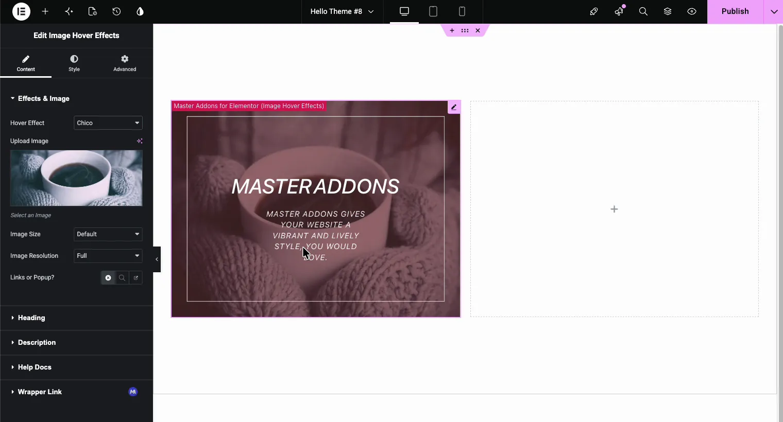Image resolution: width=783 pixels, height=422 pixels.
Task: Expand the Help Docs section
Action: click(x=76, y=367)
